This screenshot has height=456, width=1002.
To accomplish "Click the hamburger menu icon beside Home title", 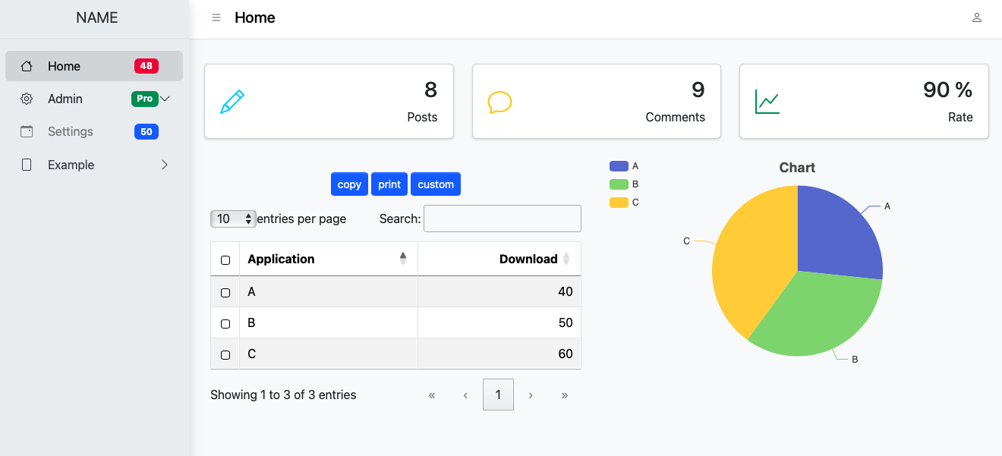I will coord(216,18).
